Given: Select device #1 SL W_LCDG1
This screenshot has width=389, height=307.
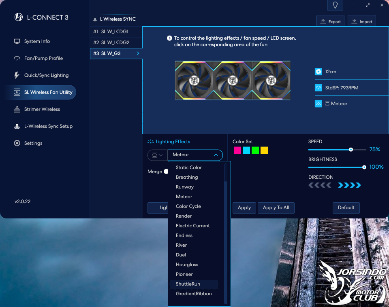Looking at the screenshot, I should (x=116, y=32).
